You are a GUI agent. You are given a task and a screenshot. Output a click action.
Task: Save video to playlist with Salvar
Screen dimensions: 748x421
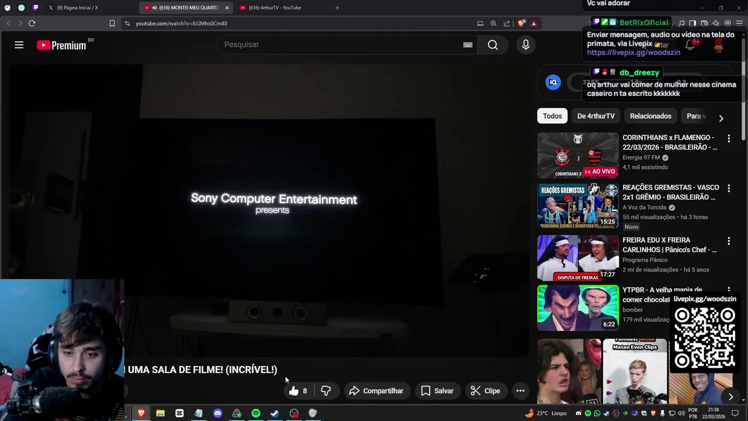click(x=437, y=391)
